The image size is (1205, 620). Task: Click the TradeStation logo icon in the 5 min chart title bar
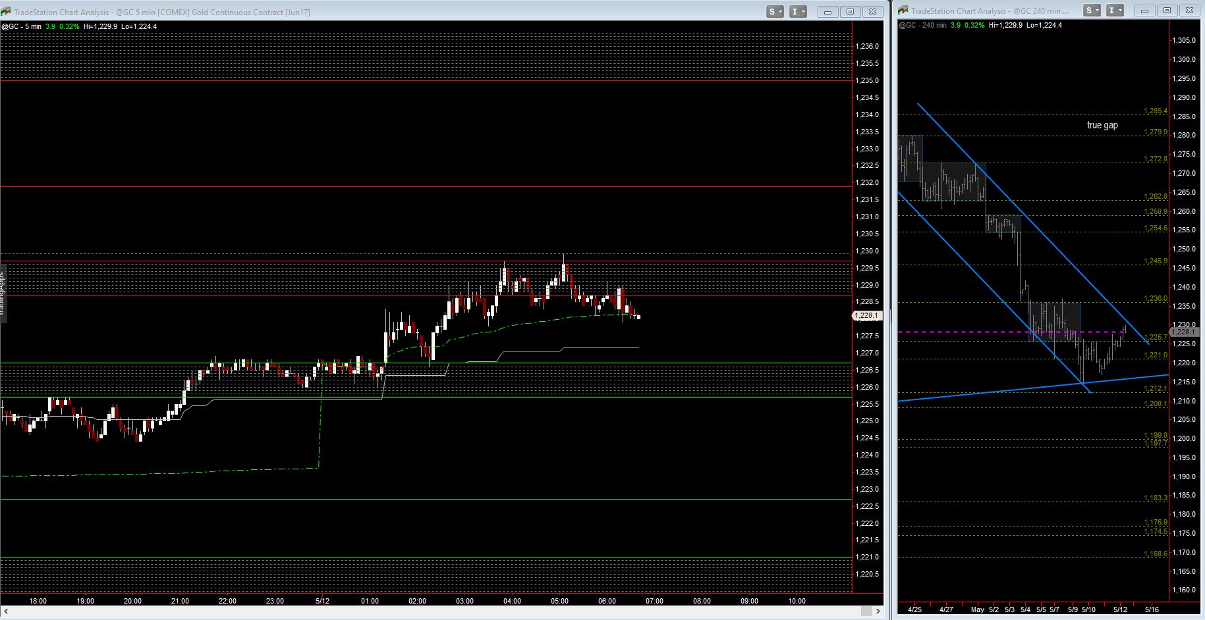click(6, 12)
